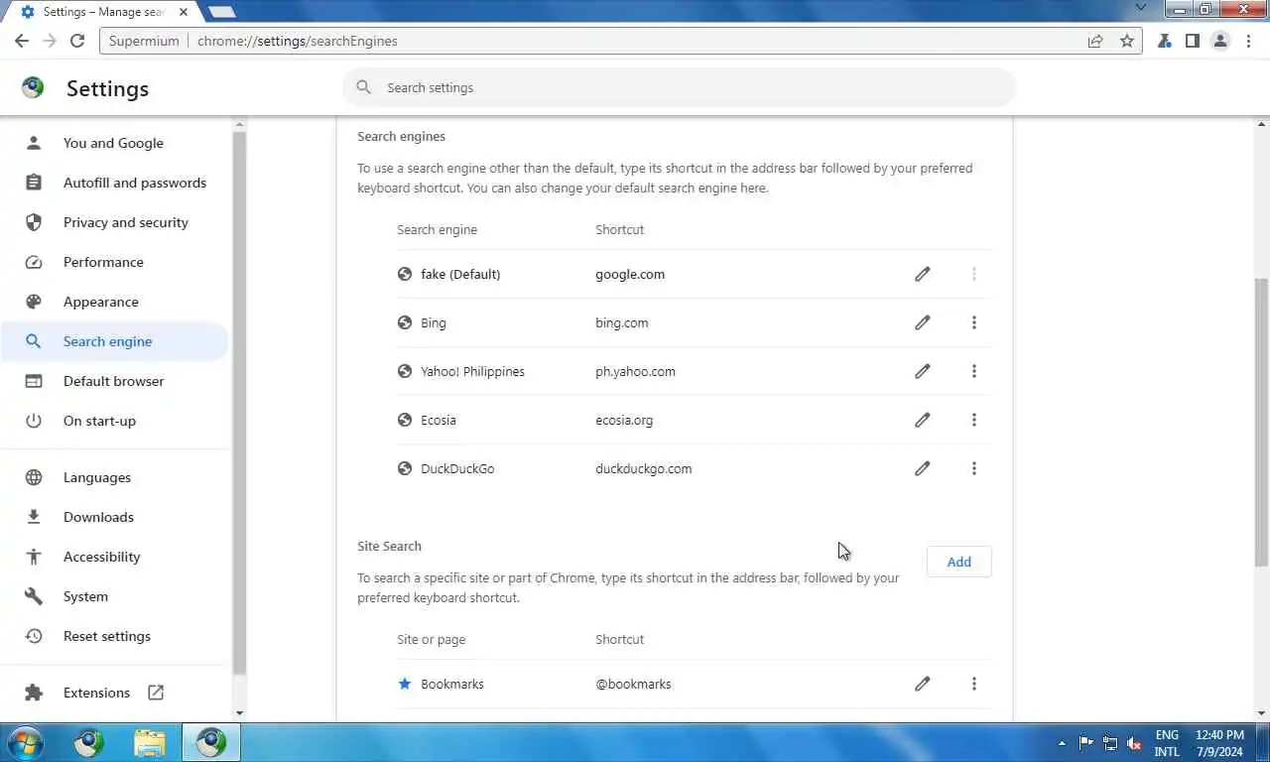Screen dimensions: 1270x762
Task: Open File Explorer from the taskbar
Action: click(150, 742)
